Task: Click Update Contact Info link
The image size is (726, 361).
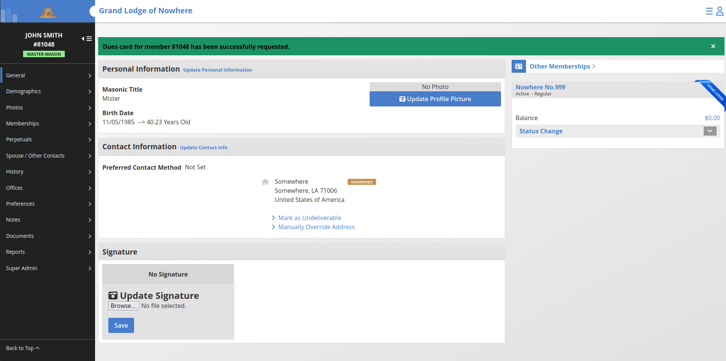Action: coord(204,147)
